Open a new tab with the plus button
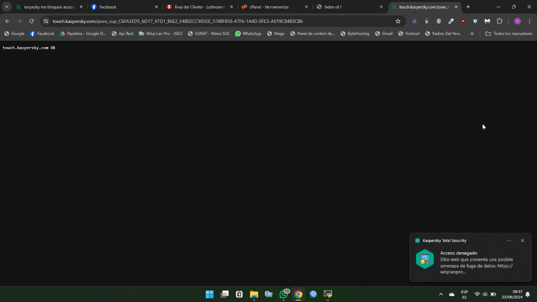 click(468, 7)
